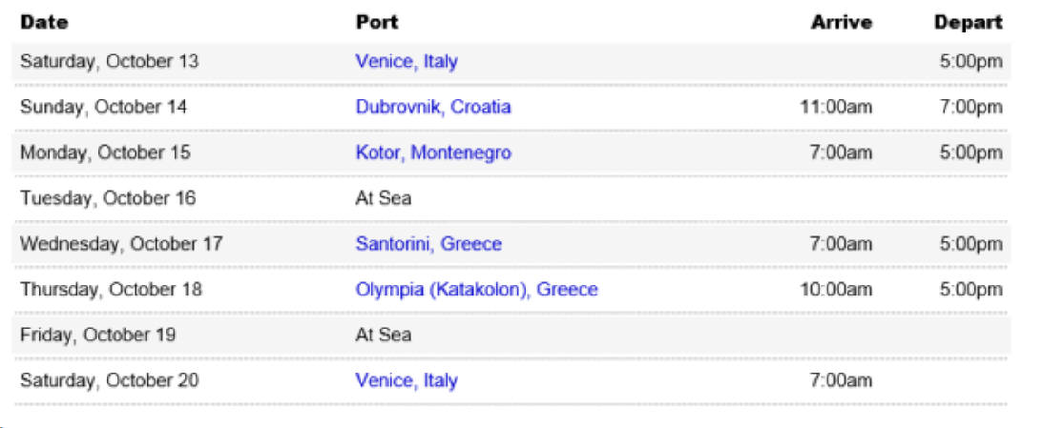Open the Kotor, Montenegro port link
The height and width of the screenshot is (428, 1043).
433,153
